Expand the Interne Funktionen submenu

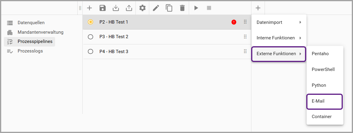point(279,38)
